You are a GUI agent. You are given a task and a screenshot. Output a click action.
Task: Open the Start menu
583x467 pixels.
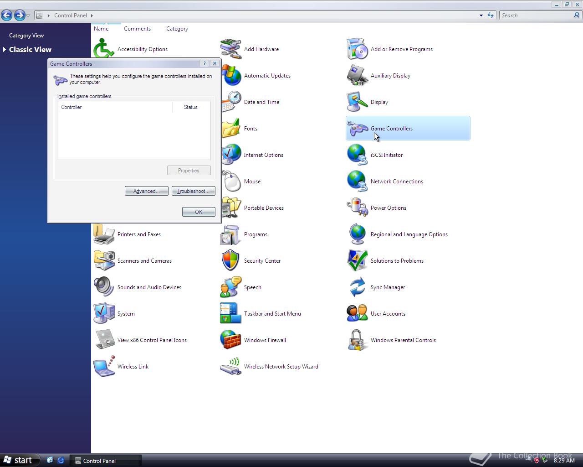click(x=20, y=460)
